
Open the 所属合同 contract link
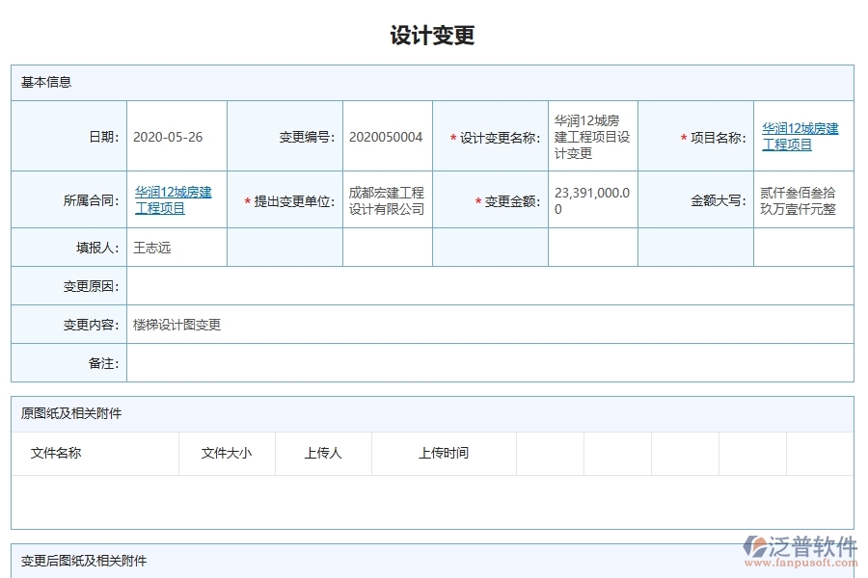coord(173,198)
